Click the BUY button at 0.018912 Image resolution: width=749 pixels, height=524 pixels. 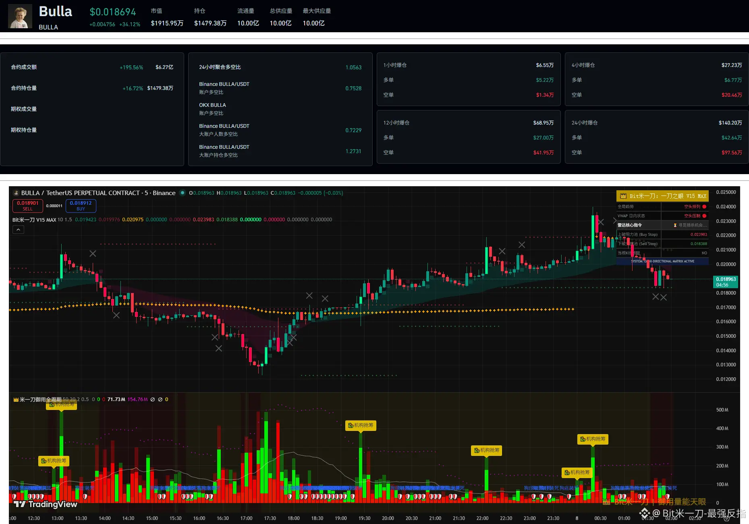[81, 206]
